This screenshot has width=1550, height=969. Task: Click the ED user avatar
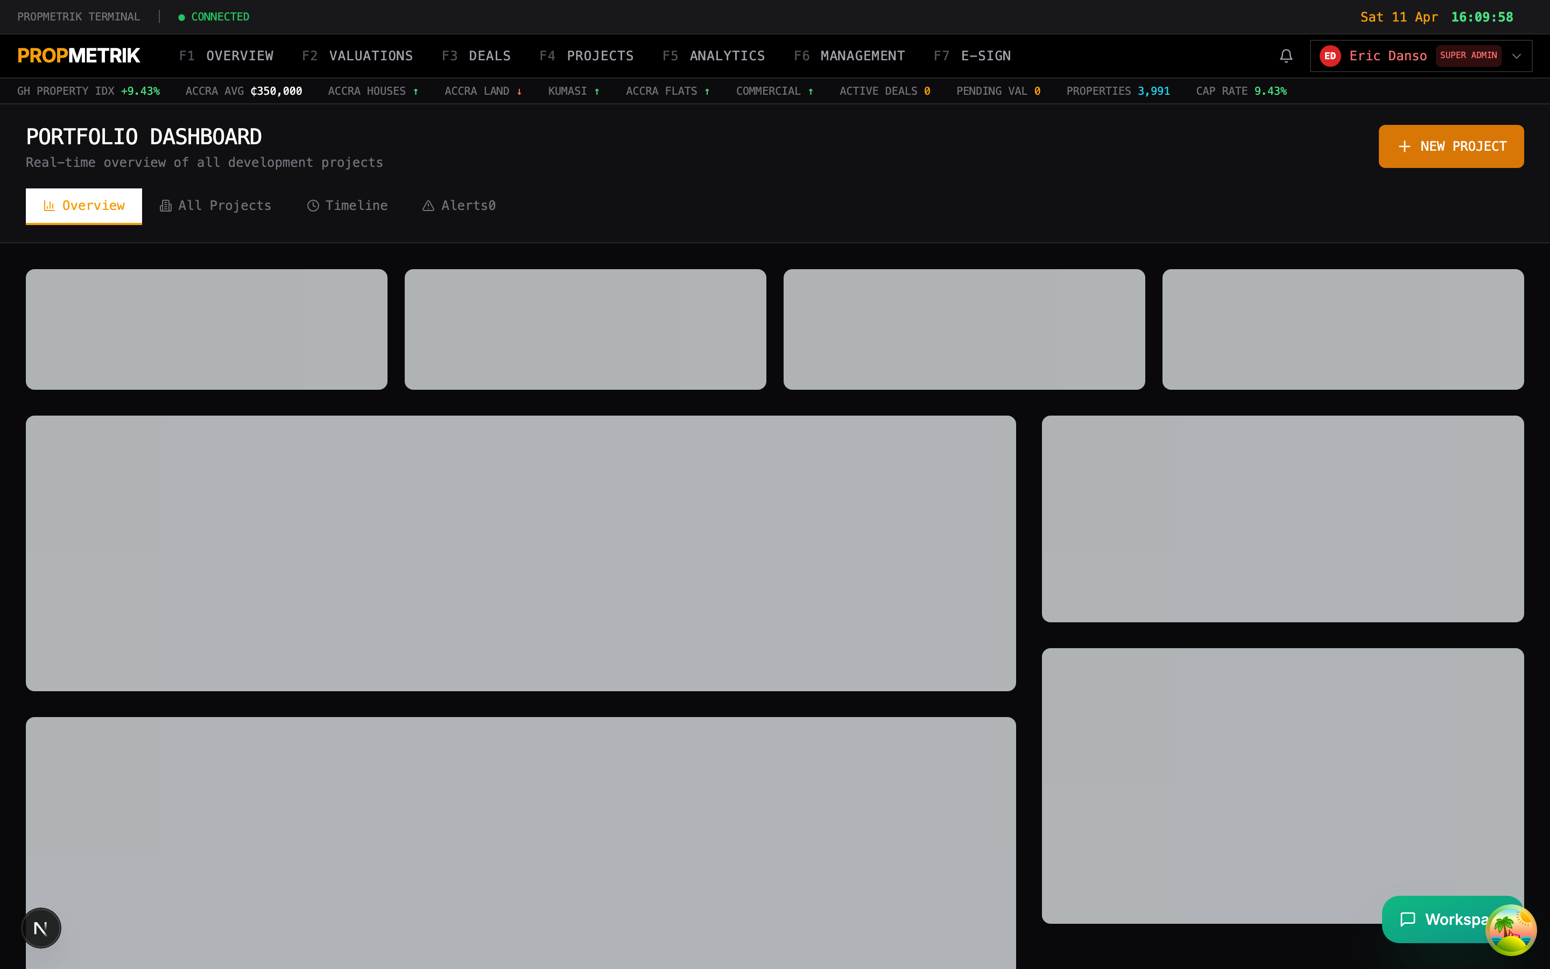[x=1330, y=56]
